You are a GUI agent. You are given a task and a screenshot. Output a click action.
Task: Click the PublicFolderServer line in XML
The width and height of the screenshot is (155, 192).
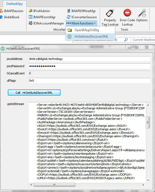click(x=79, y=119)
